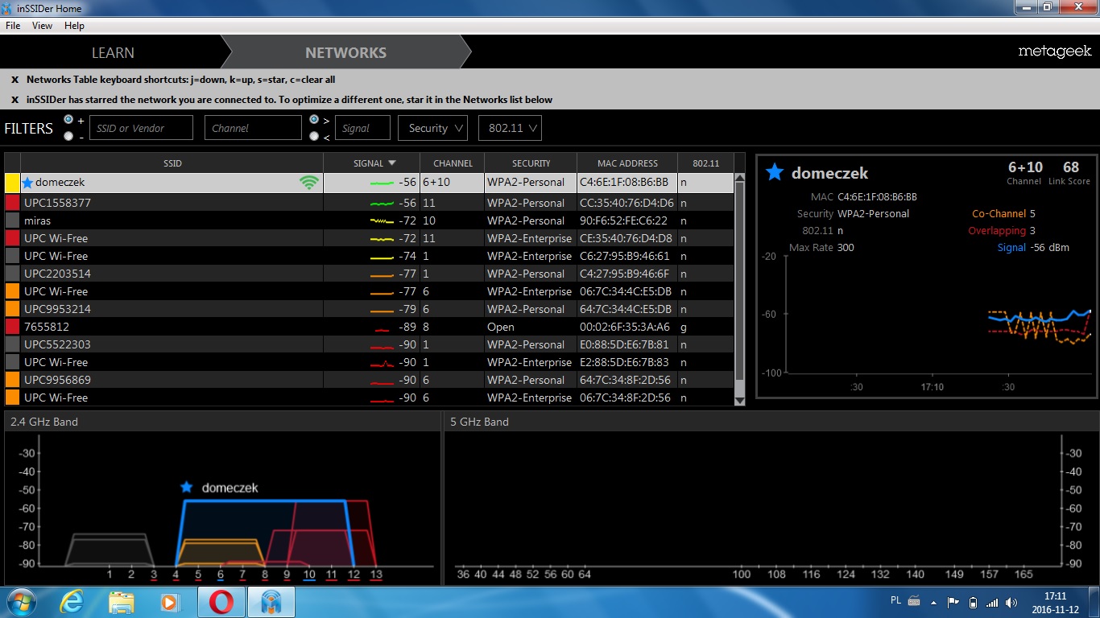Click the Signal filter field
The width and height of the screenshot is (1100, 618).
click(x=362, y=128)
